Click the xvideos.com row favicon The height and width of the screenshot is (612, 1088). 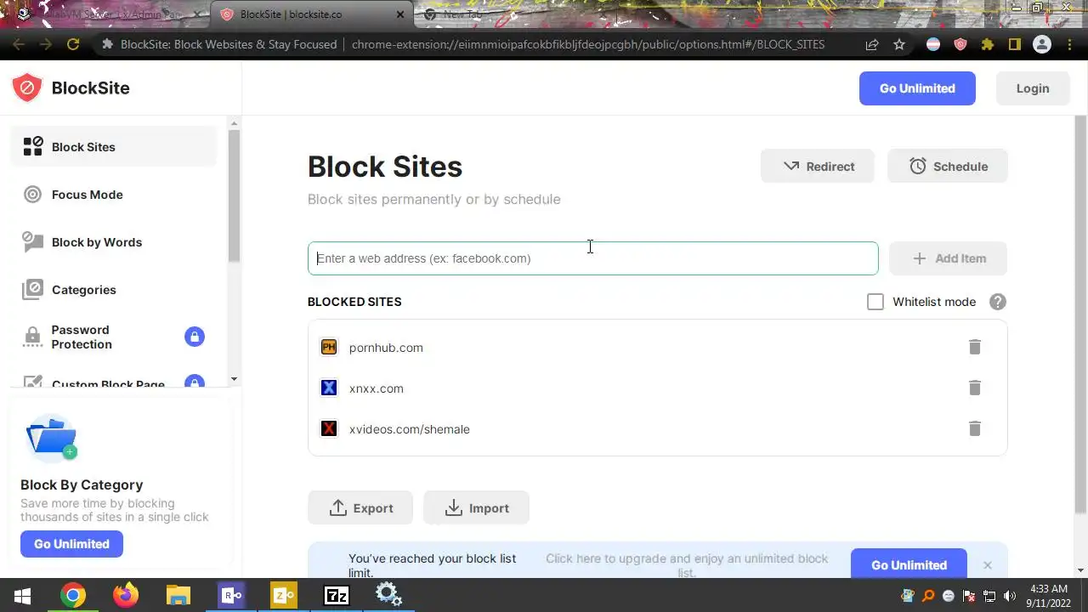(329, 428)
